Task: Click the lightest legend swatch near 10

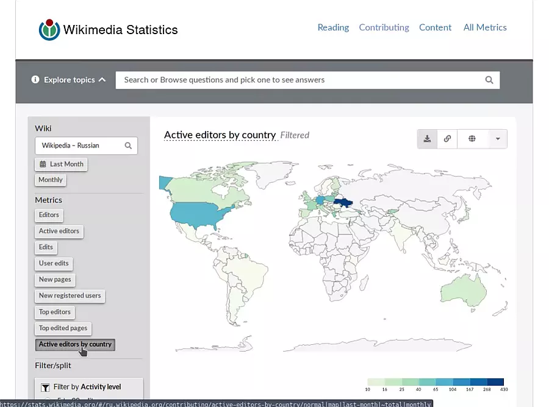Action: coord(376,382)
